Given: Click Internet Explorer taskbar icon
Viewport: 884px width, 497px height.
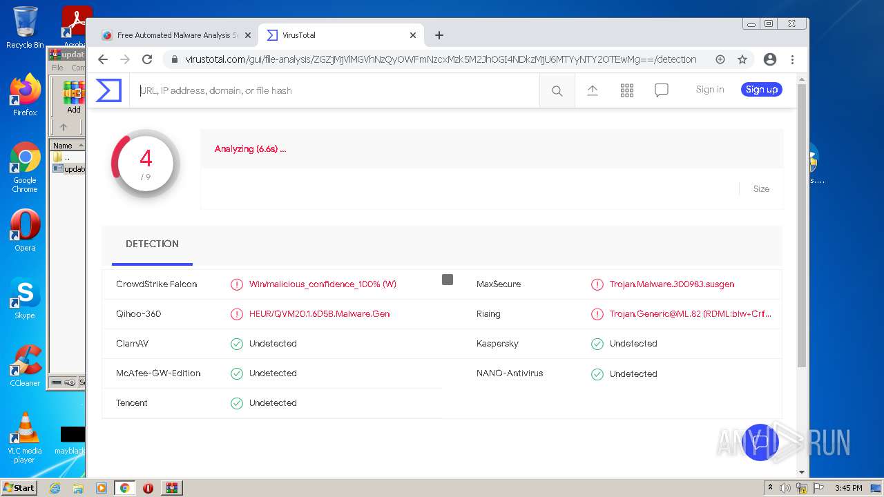Looking at the screenshot, I should (55, 488).
